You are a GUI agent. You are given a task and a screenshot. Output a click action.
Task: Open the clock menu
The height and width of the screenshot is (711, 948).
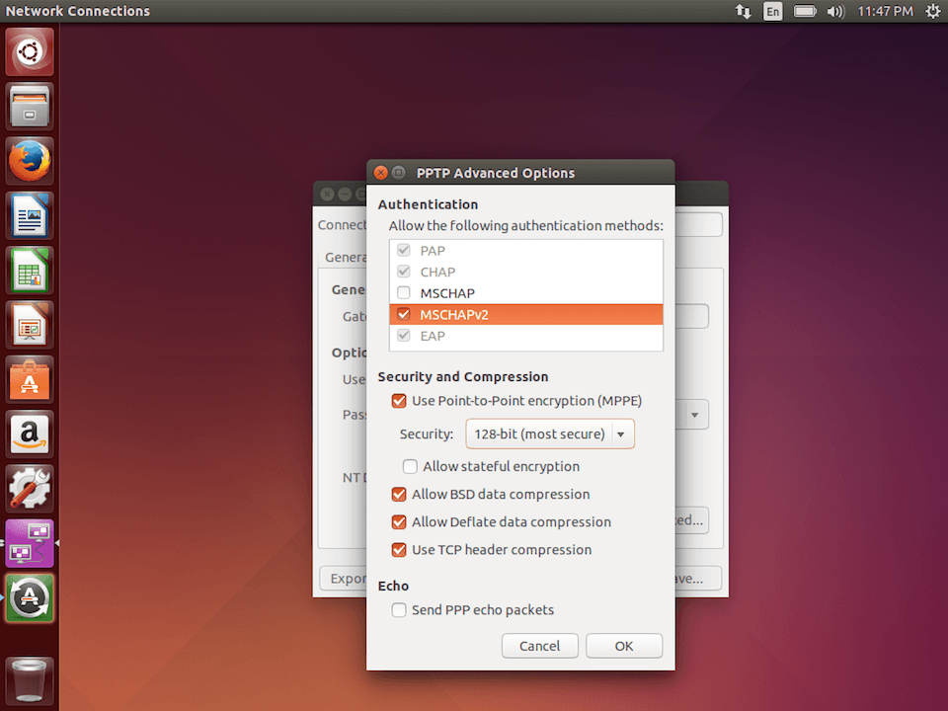click(884, 11)
